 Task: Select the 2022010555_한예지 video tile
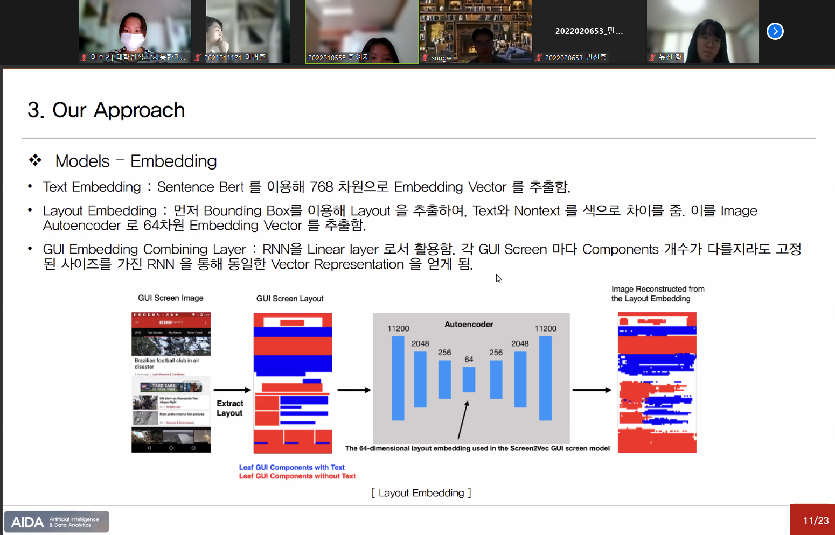[361, 31]
